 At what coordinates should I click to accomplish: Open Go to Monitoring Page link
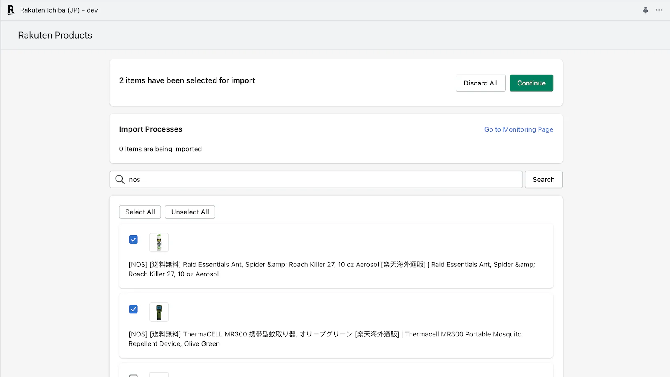coord(519,129)
